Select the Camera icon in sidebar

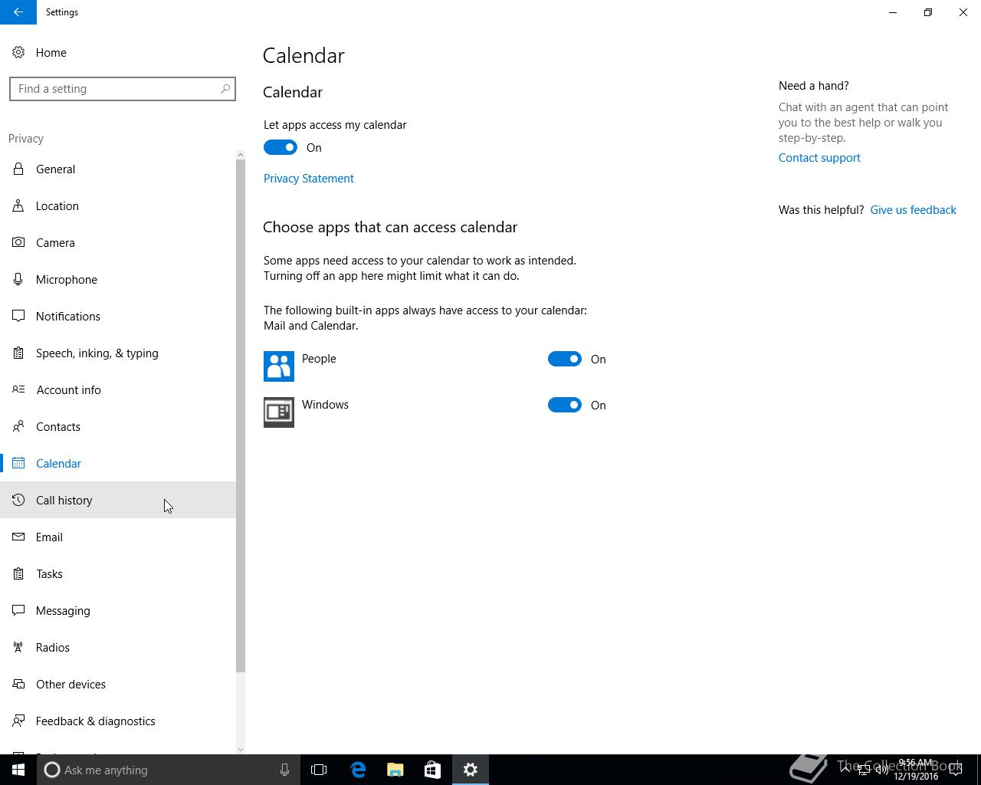pyautogui.click(x=18, y=242)
